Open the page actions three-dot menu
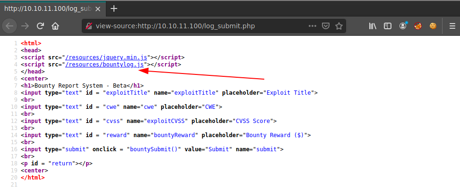The width and height of the screenshot is (460, 196). tap(312, 26)
